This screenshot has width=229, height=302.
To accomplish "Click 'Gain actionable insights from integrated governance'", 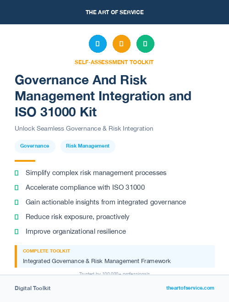I will pos(106,202).
